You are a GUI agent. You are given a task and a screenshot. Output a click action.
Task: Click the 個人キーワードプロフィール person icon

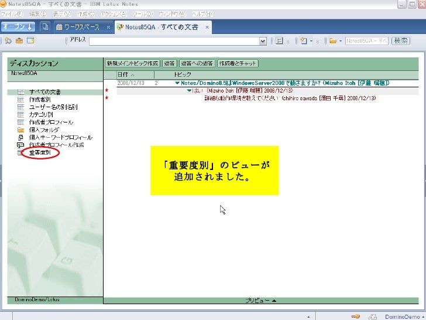pos(21,137)
